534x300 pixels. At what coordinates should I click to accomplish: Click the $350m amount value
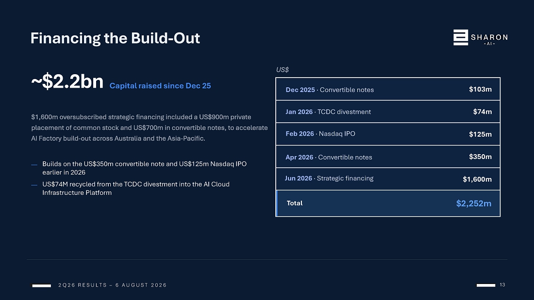point(480,157)
